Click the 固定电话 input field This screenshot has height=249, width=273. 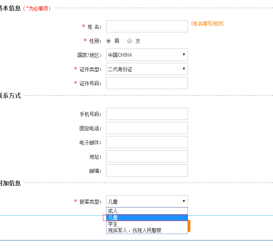(147, 128)
